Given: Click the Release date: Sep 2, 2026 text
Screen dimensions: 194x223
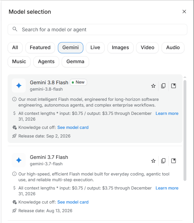Looking at the screenshot, I should click(x=45, y=136).
